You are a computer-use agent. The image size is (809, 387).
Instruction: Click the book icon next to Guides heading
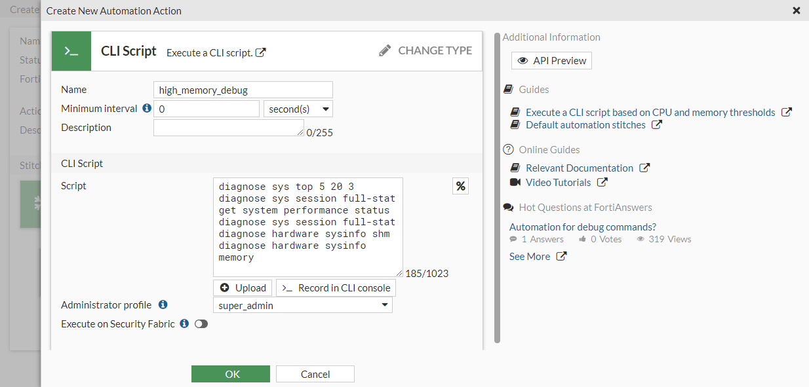(508, 89)
